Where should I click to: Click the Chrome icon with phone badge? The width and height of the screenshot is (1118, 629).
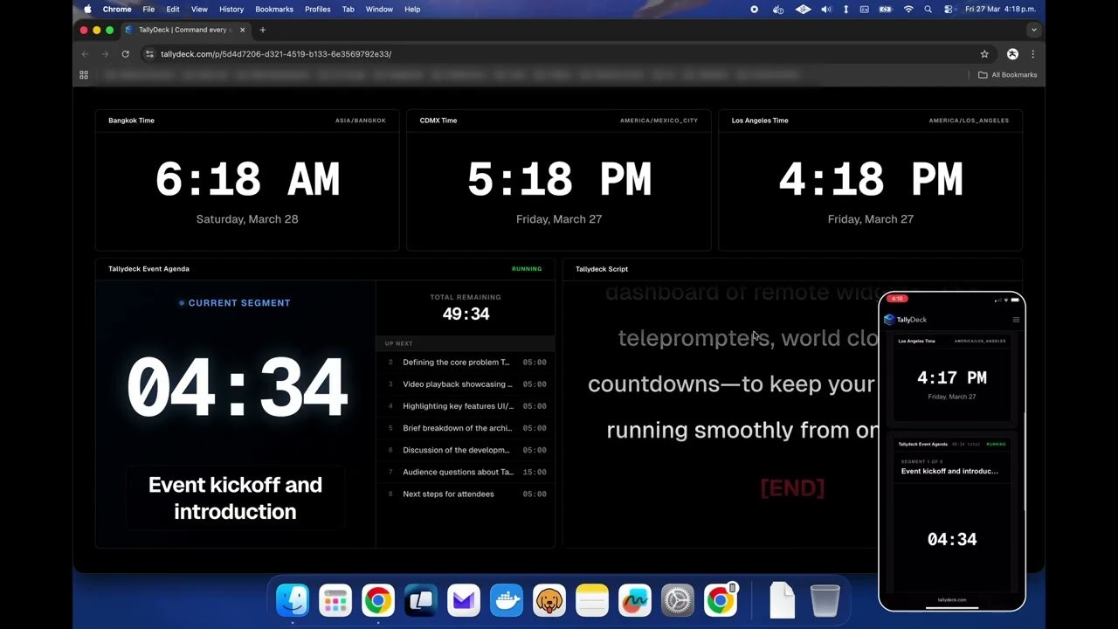[x=721, y=600]
